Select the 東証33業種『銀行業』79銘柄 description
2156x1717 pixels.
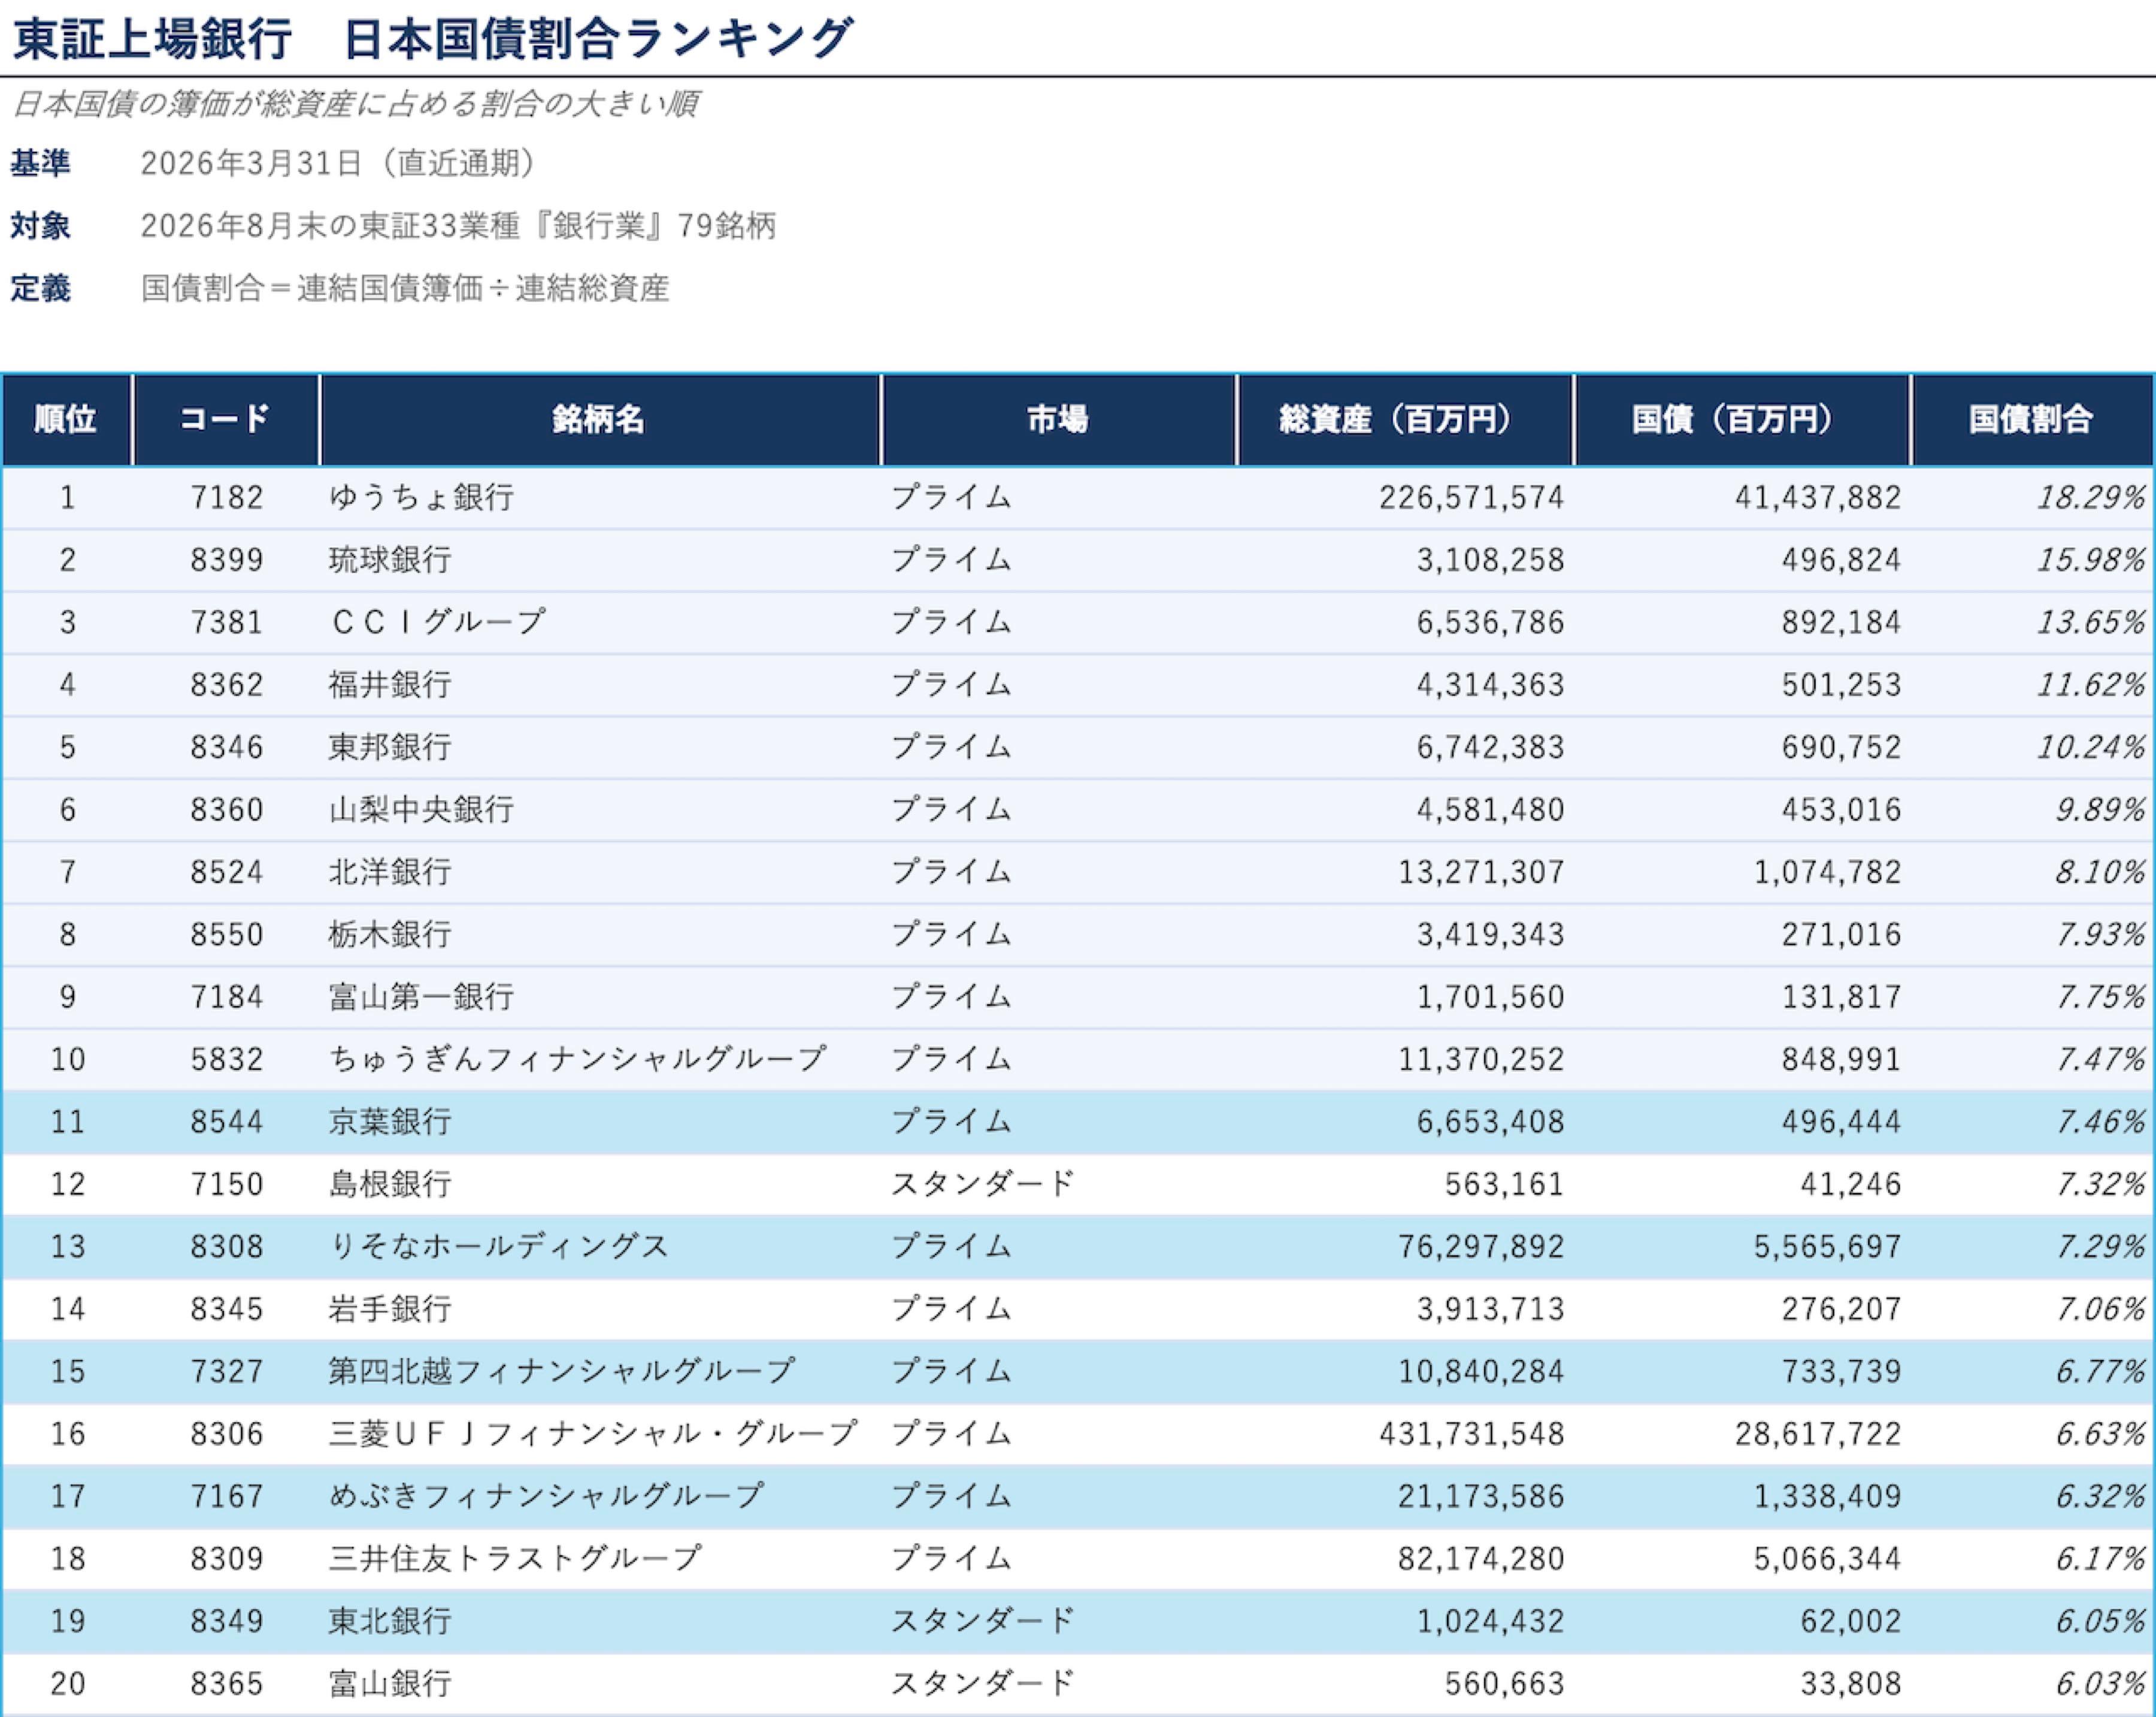point(458,226)
